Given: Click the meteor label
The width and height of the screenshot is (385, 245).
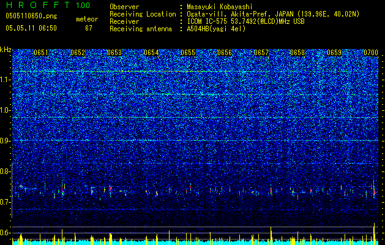Looking at the screenshot, I should 87,19.
